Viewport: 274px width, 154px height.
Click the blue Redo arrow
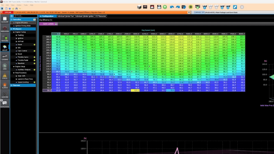coord(178,7)
